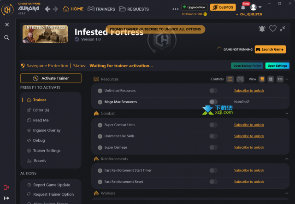The width and height of the screenshot is (295, 204).
Task: Collapse the Combat section
Action: (x=287, y=113)
